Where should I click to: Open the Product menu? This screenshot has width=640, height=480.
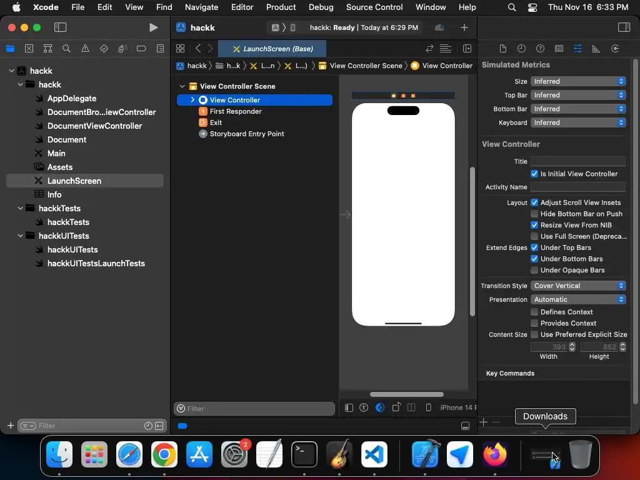coord(281,7)
